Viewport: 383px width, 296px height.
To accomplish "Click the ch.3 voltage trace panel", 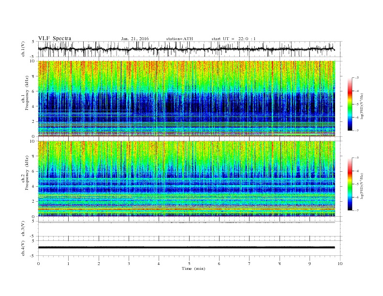I will click(x=190, y=229).
